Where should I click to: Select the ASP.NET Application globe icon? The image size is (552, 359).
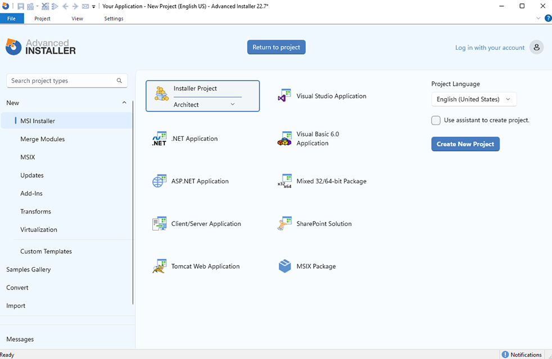160,181
